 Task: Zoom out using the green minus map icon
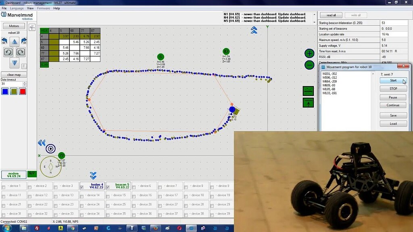pyautogui.click(x=309, y=65)
